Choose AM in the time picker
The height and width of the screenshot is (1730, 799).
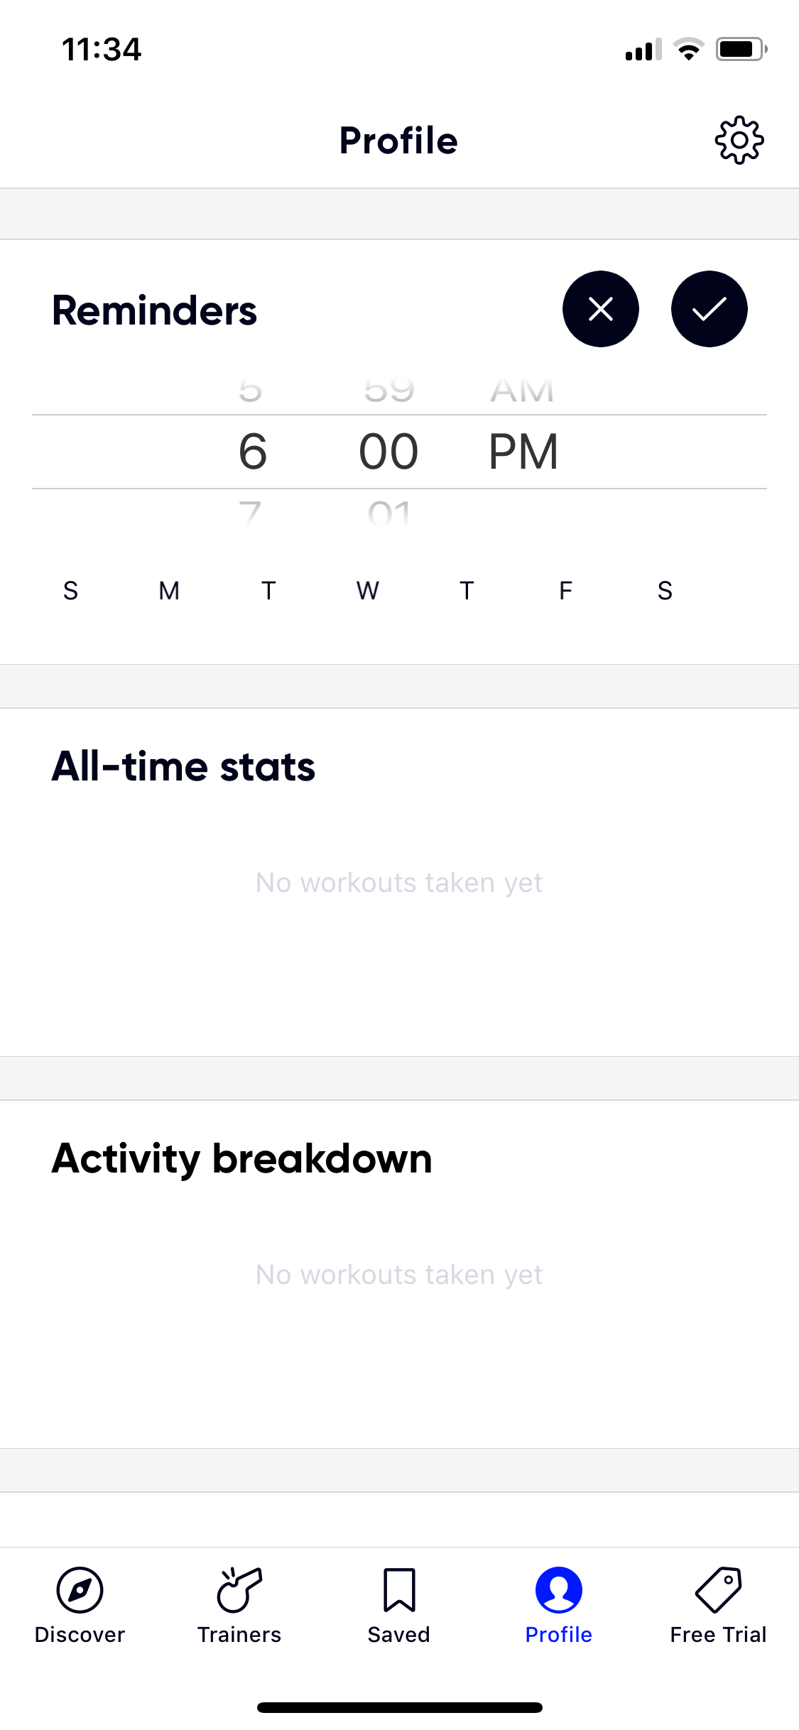(x=522, y=389)
